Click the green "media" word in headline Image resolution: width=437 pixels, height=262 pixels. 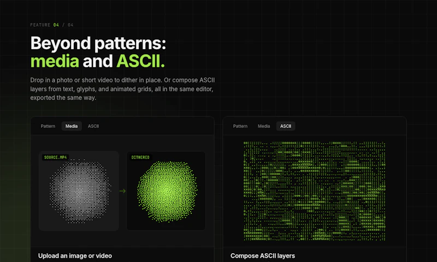point(55,61)
